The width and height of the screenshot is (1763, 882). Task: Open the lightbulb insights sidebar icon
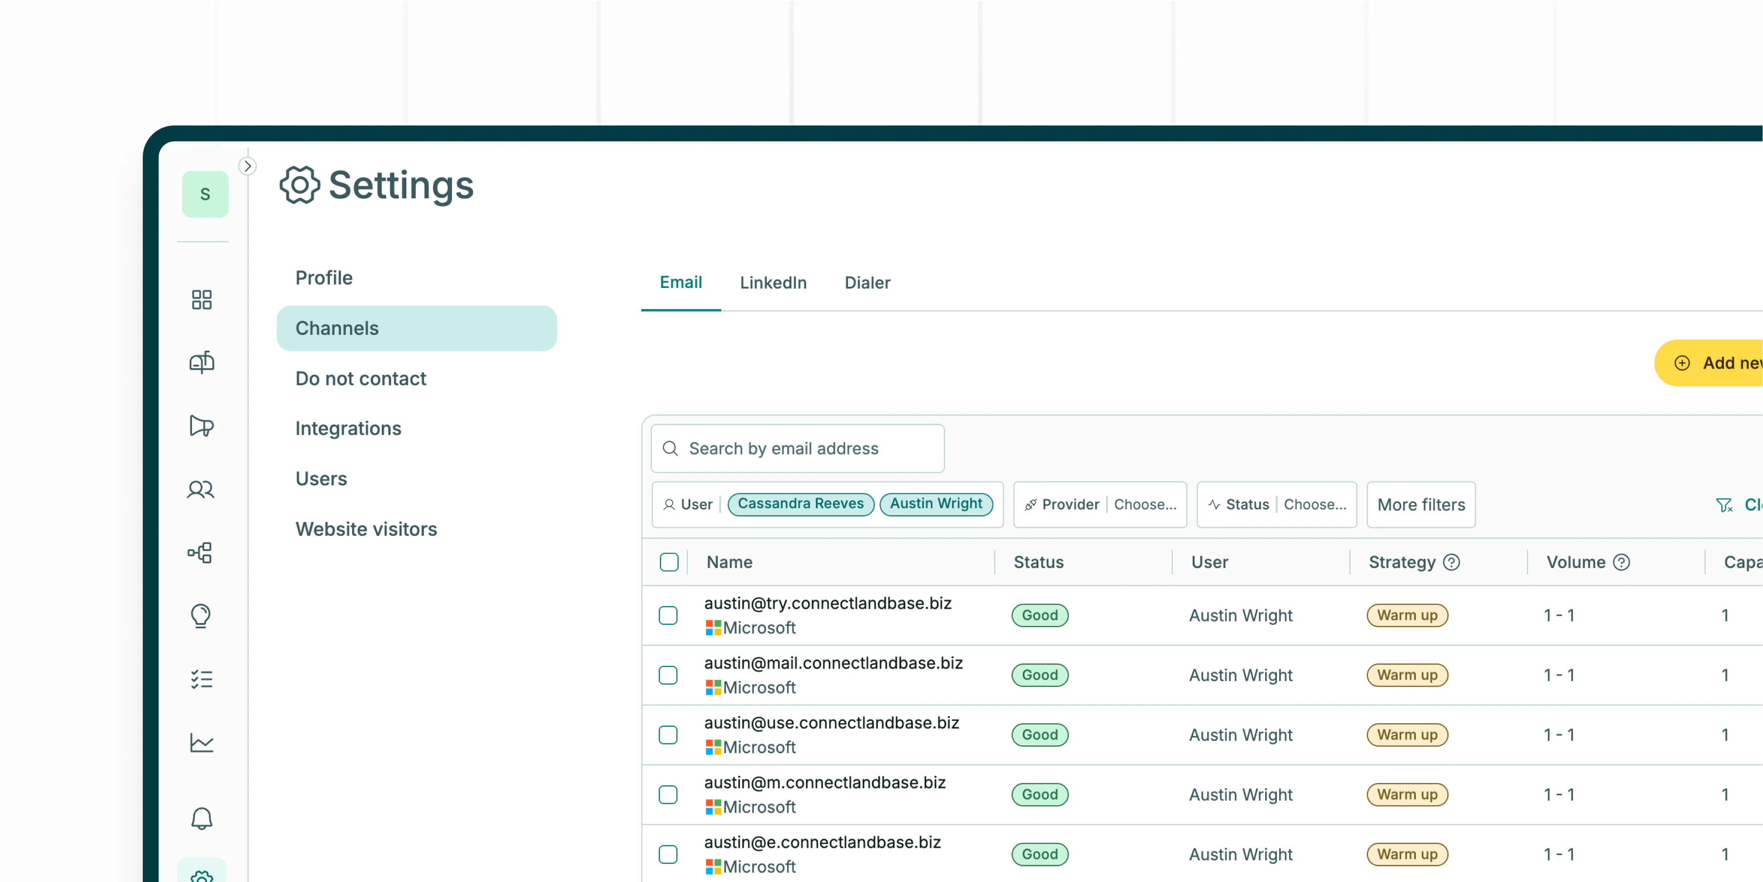click(201, 616)
